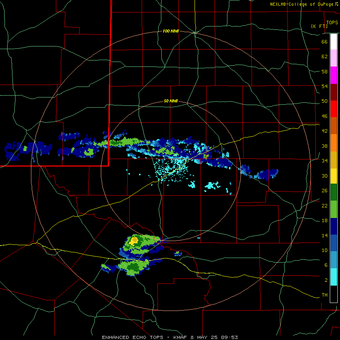Click the gold legend swatch near 34

(334, 160)
